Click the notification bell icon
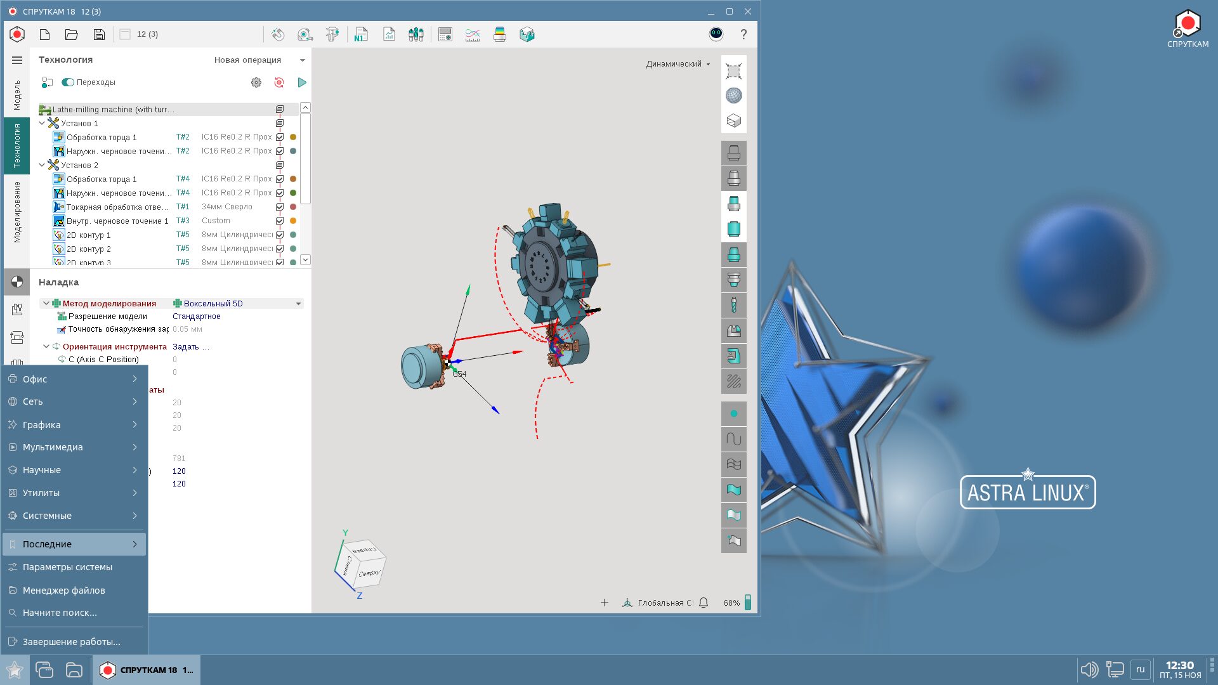1218x685 pixels. coord(704,603)
